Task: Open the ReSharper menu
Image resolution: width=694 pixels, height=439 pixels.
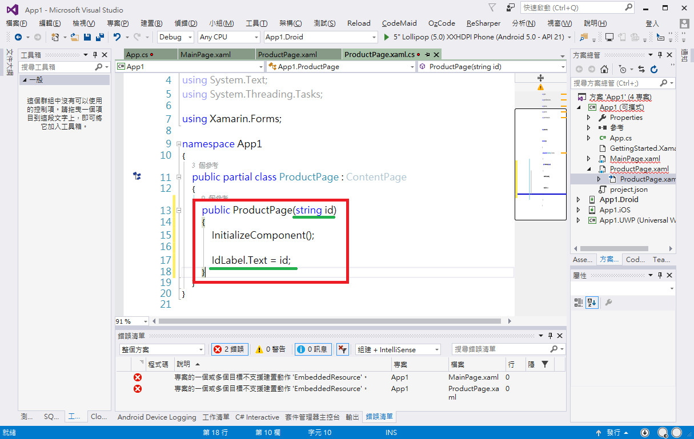Action: point(483,23)
